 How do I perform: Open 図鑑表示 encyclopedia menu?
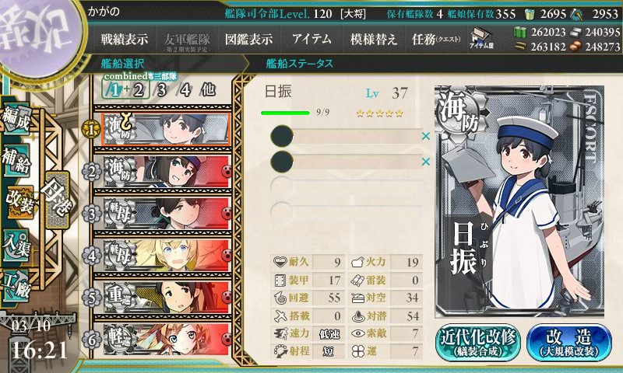coord(248,39)
